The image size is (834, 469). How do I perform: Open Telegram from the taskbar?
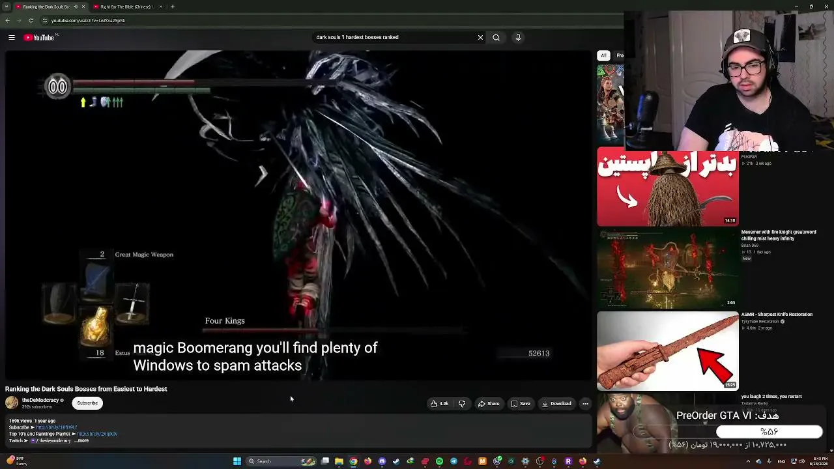(x=453, y=461)
